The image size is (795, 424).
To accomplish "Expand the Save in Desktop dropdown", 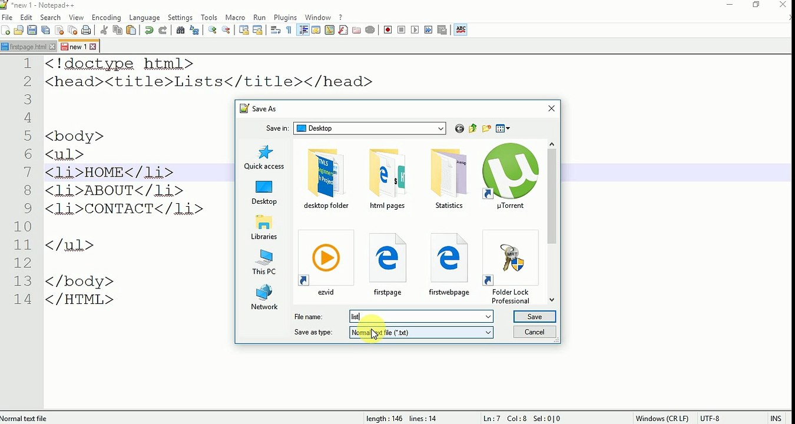I will click(x=440, y=128).
